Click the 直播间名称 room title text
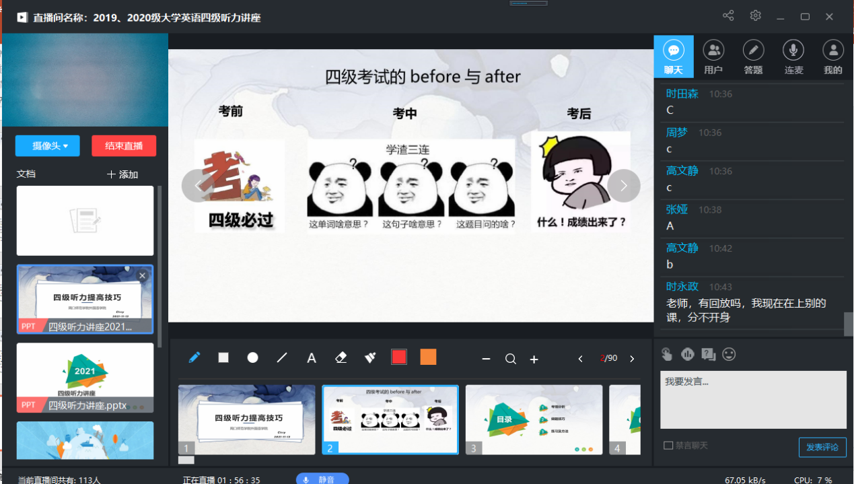Viewport: 854px width, 484px height. coord(147,18)
